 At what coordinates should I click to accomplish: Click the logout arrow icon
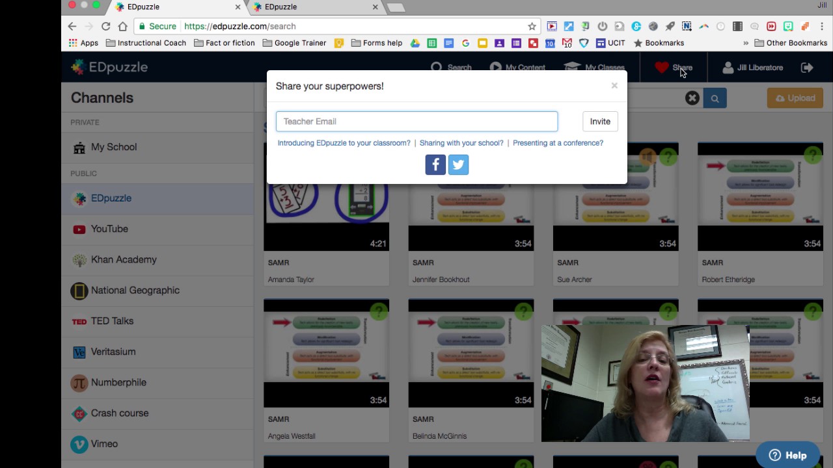pyautogui.click(x=807, y=67)
